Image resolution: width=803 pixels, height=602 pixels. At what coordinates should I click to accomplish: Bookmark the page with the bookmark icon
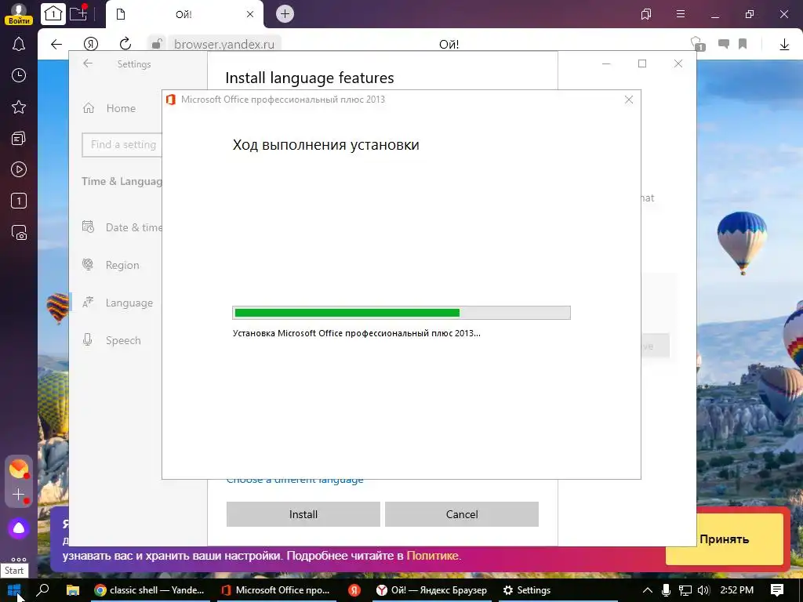[743, 44]
